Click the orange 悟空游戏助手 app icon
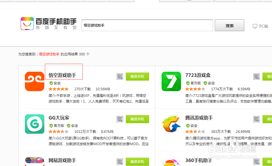Viewport: 272px width, 166px height. [x=34, y=81]
